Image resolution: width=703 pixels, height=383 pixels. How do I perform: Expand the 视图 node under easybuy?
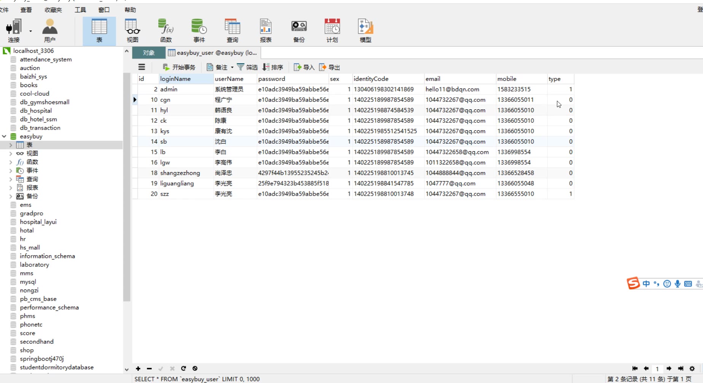11,154
